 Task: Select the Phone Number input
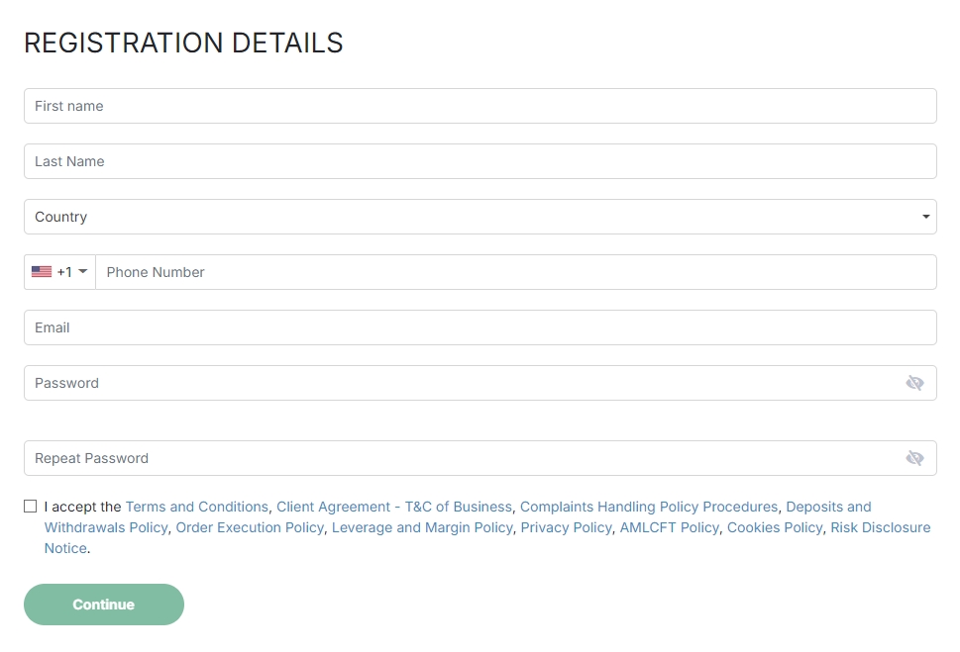click(x=515, y=272)
